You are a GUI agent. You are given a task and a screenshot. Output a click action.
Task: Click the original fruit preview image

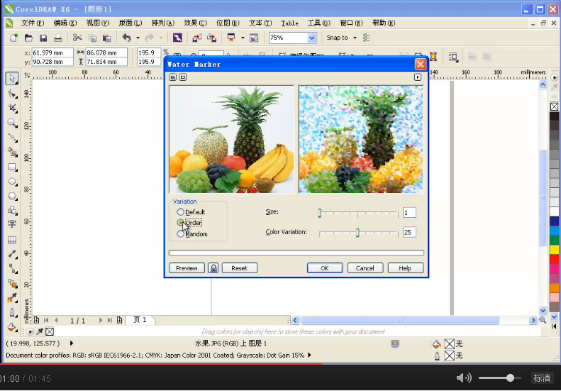[231, 140]
